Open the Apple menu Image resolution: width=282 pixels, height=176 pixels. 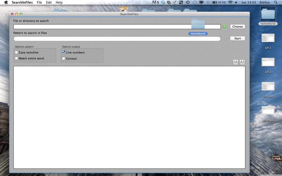[6, 2]
